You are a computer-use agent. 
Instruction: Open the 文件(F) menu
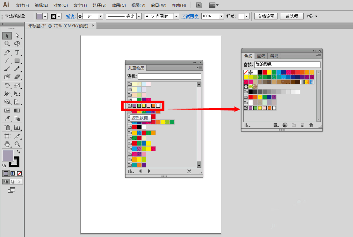click(x=22, y=5)
